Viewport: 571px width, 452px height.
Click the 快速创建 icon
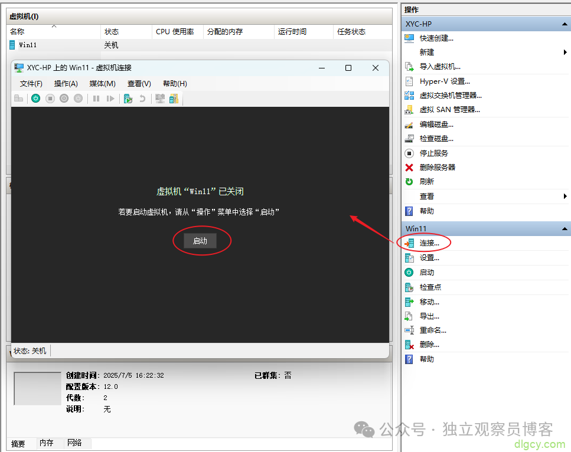click(410, 38)
